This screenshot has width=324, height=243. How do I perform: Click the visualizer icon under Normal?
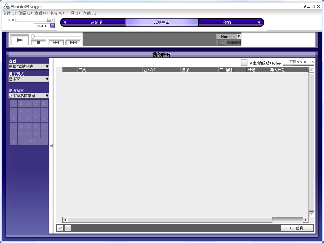click(234, 43)
